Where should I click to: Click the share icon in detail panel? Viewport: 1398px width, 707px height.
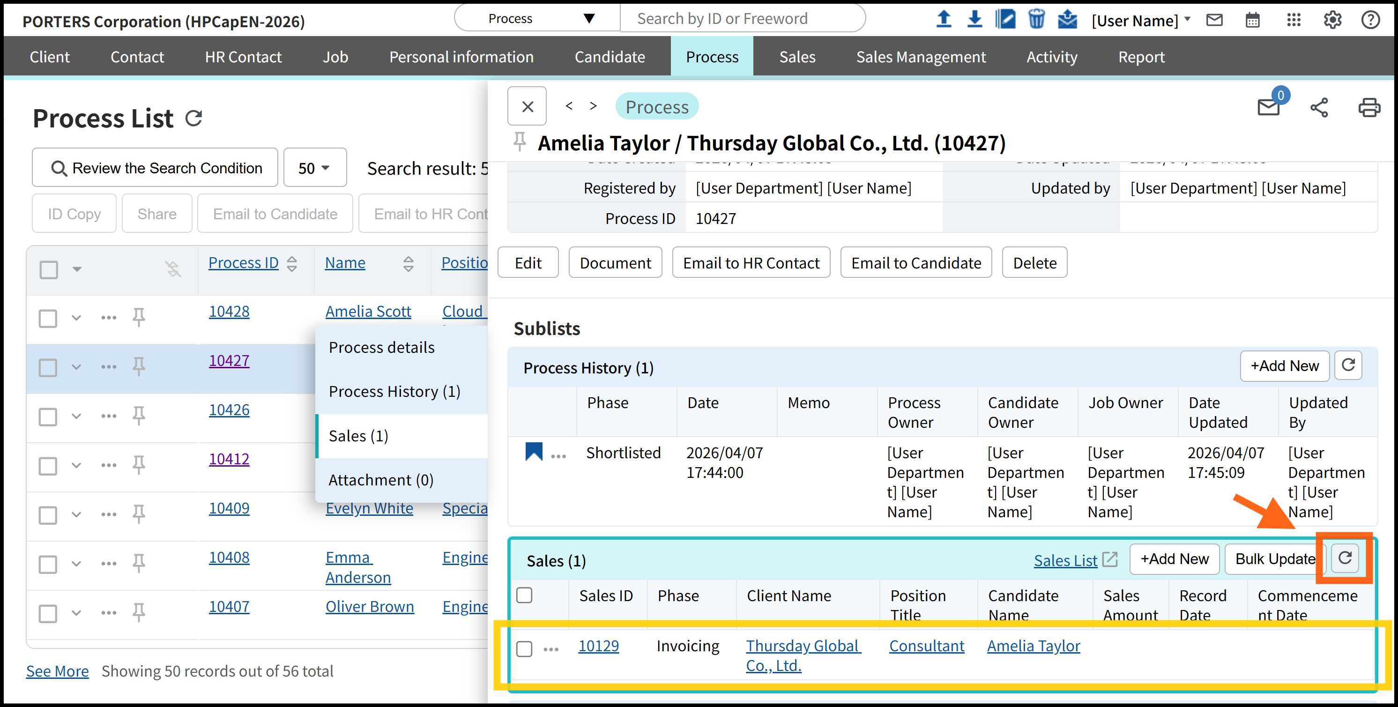pos(1318,107)
